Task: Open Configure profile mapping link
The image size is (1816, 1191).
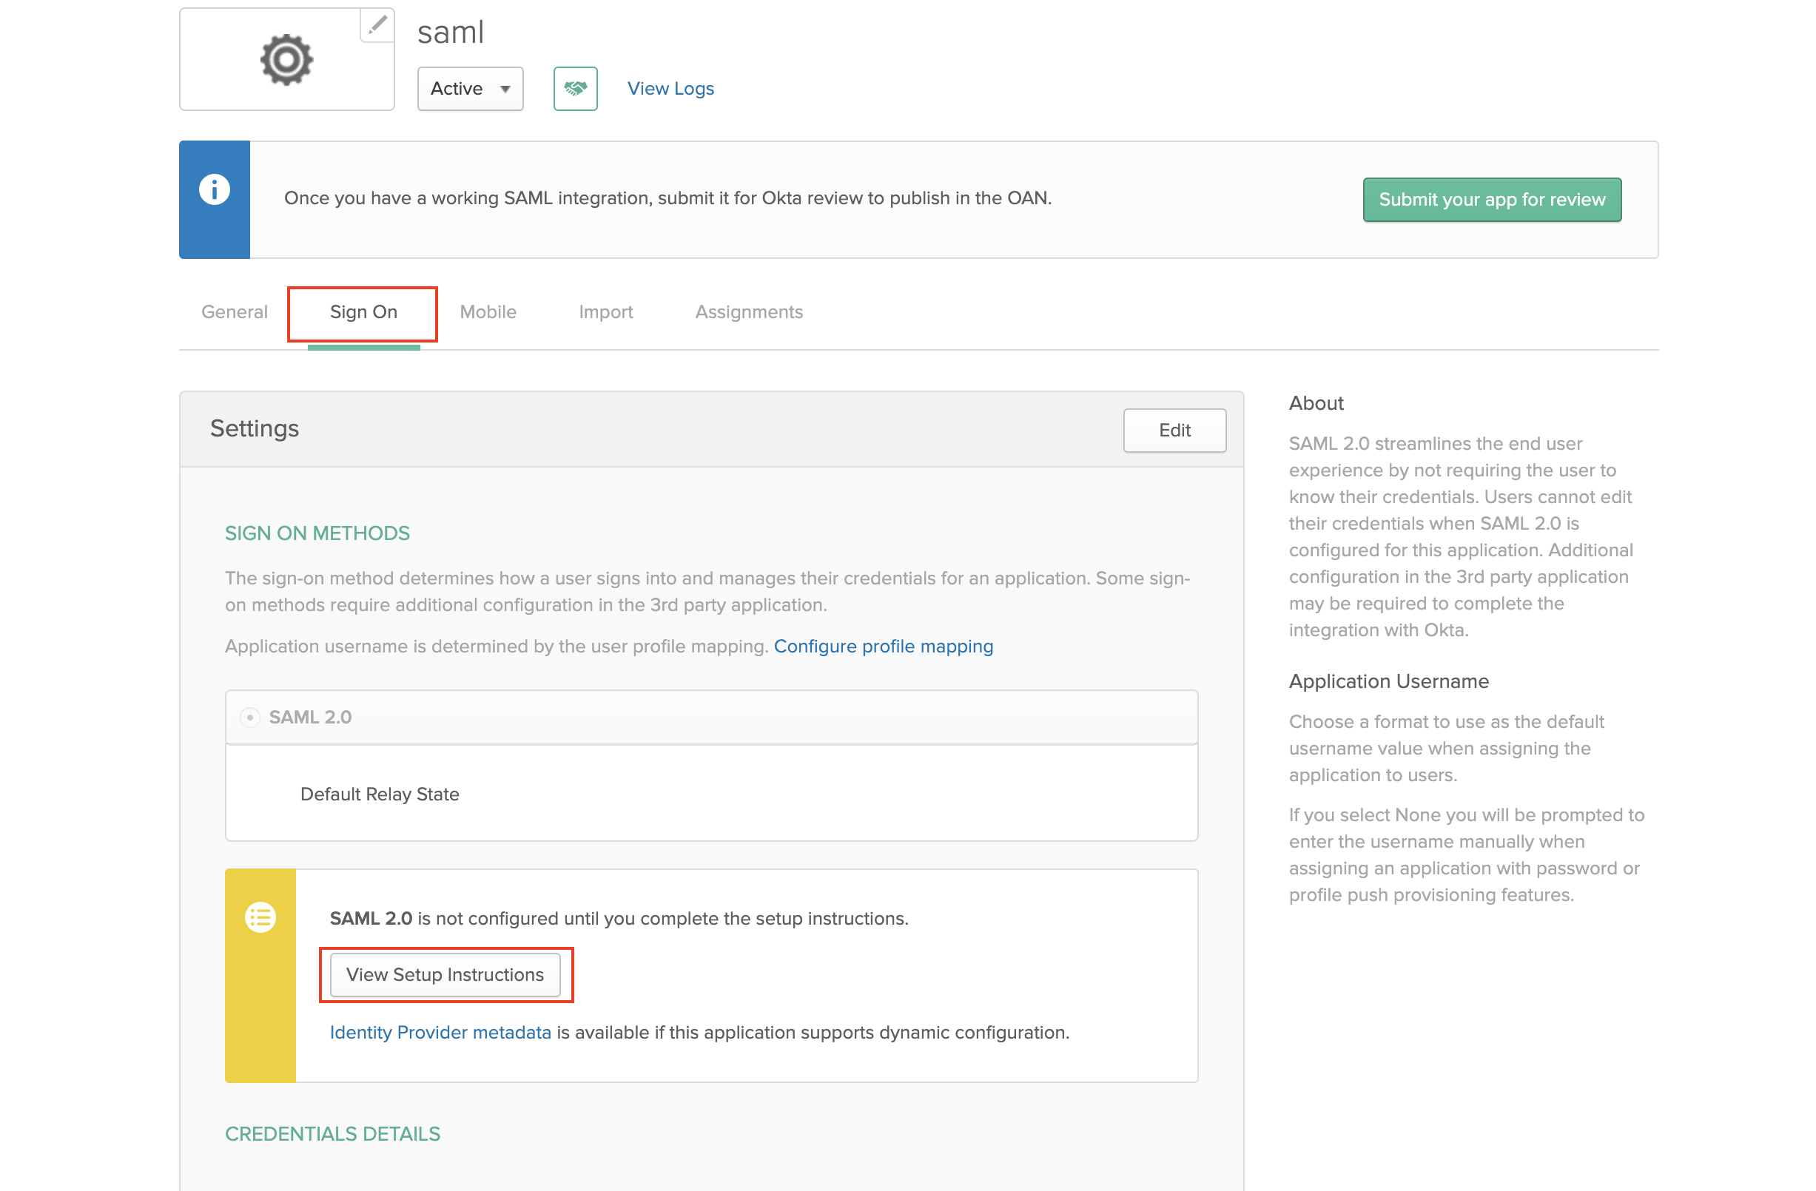Action: pos(883,647)
